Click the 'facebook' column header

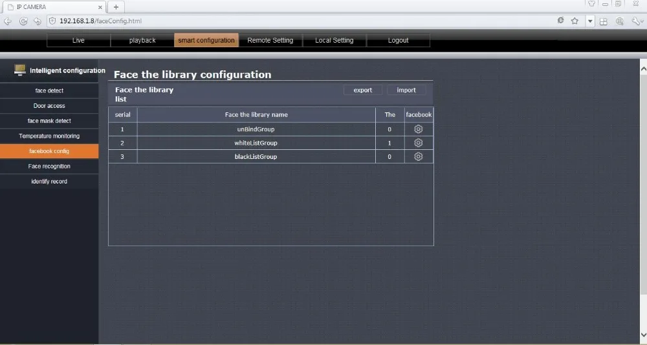419,114
